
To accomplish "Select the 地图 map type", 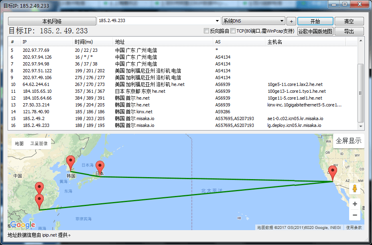I will [19, 143].
